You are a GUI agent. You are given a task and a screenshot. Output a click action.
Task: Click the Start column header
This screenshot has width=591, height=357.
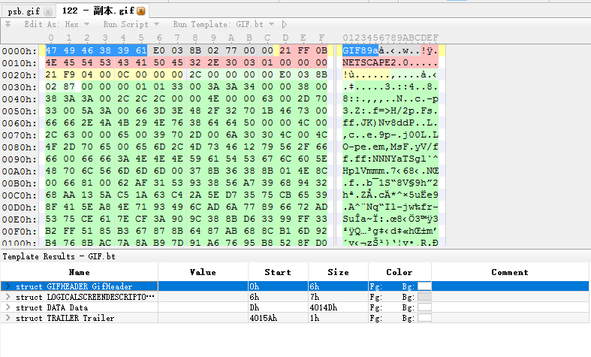(278, 272)
